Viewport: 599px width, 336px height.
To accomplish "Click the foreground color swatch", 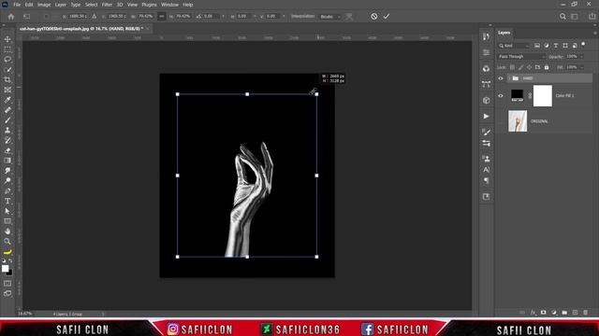I will 5,268.
